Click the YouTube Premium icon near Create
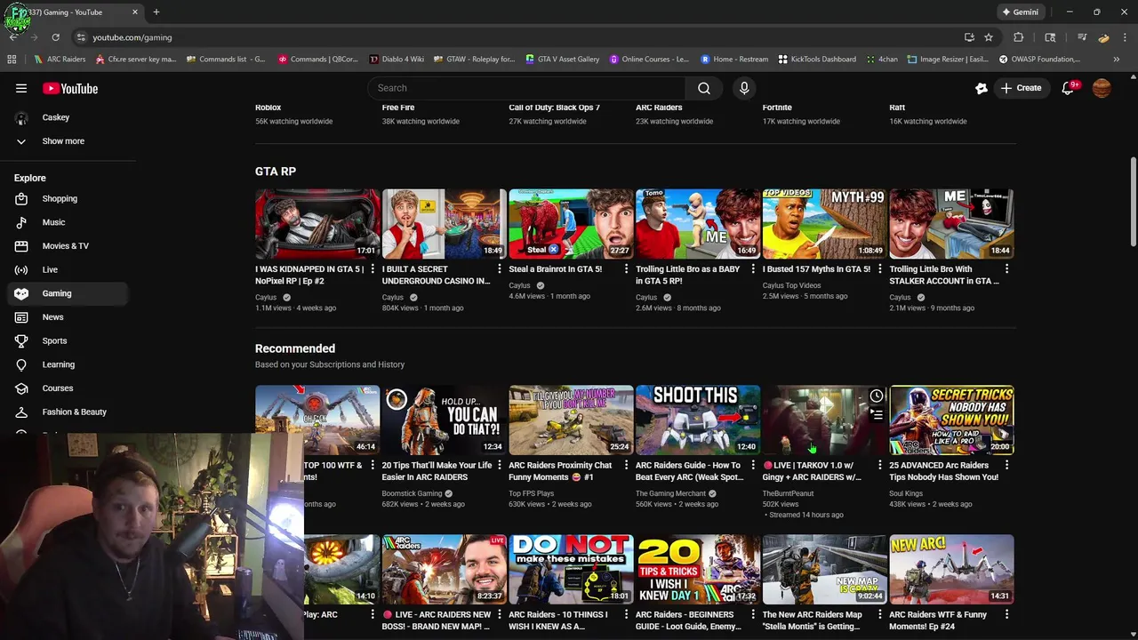The image size is (1138, 640). coord(982,88)
